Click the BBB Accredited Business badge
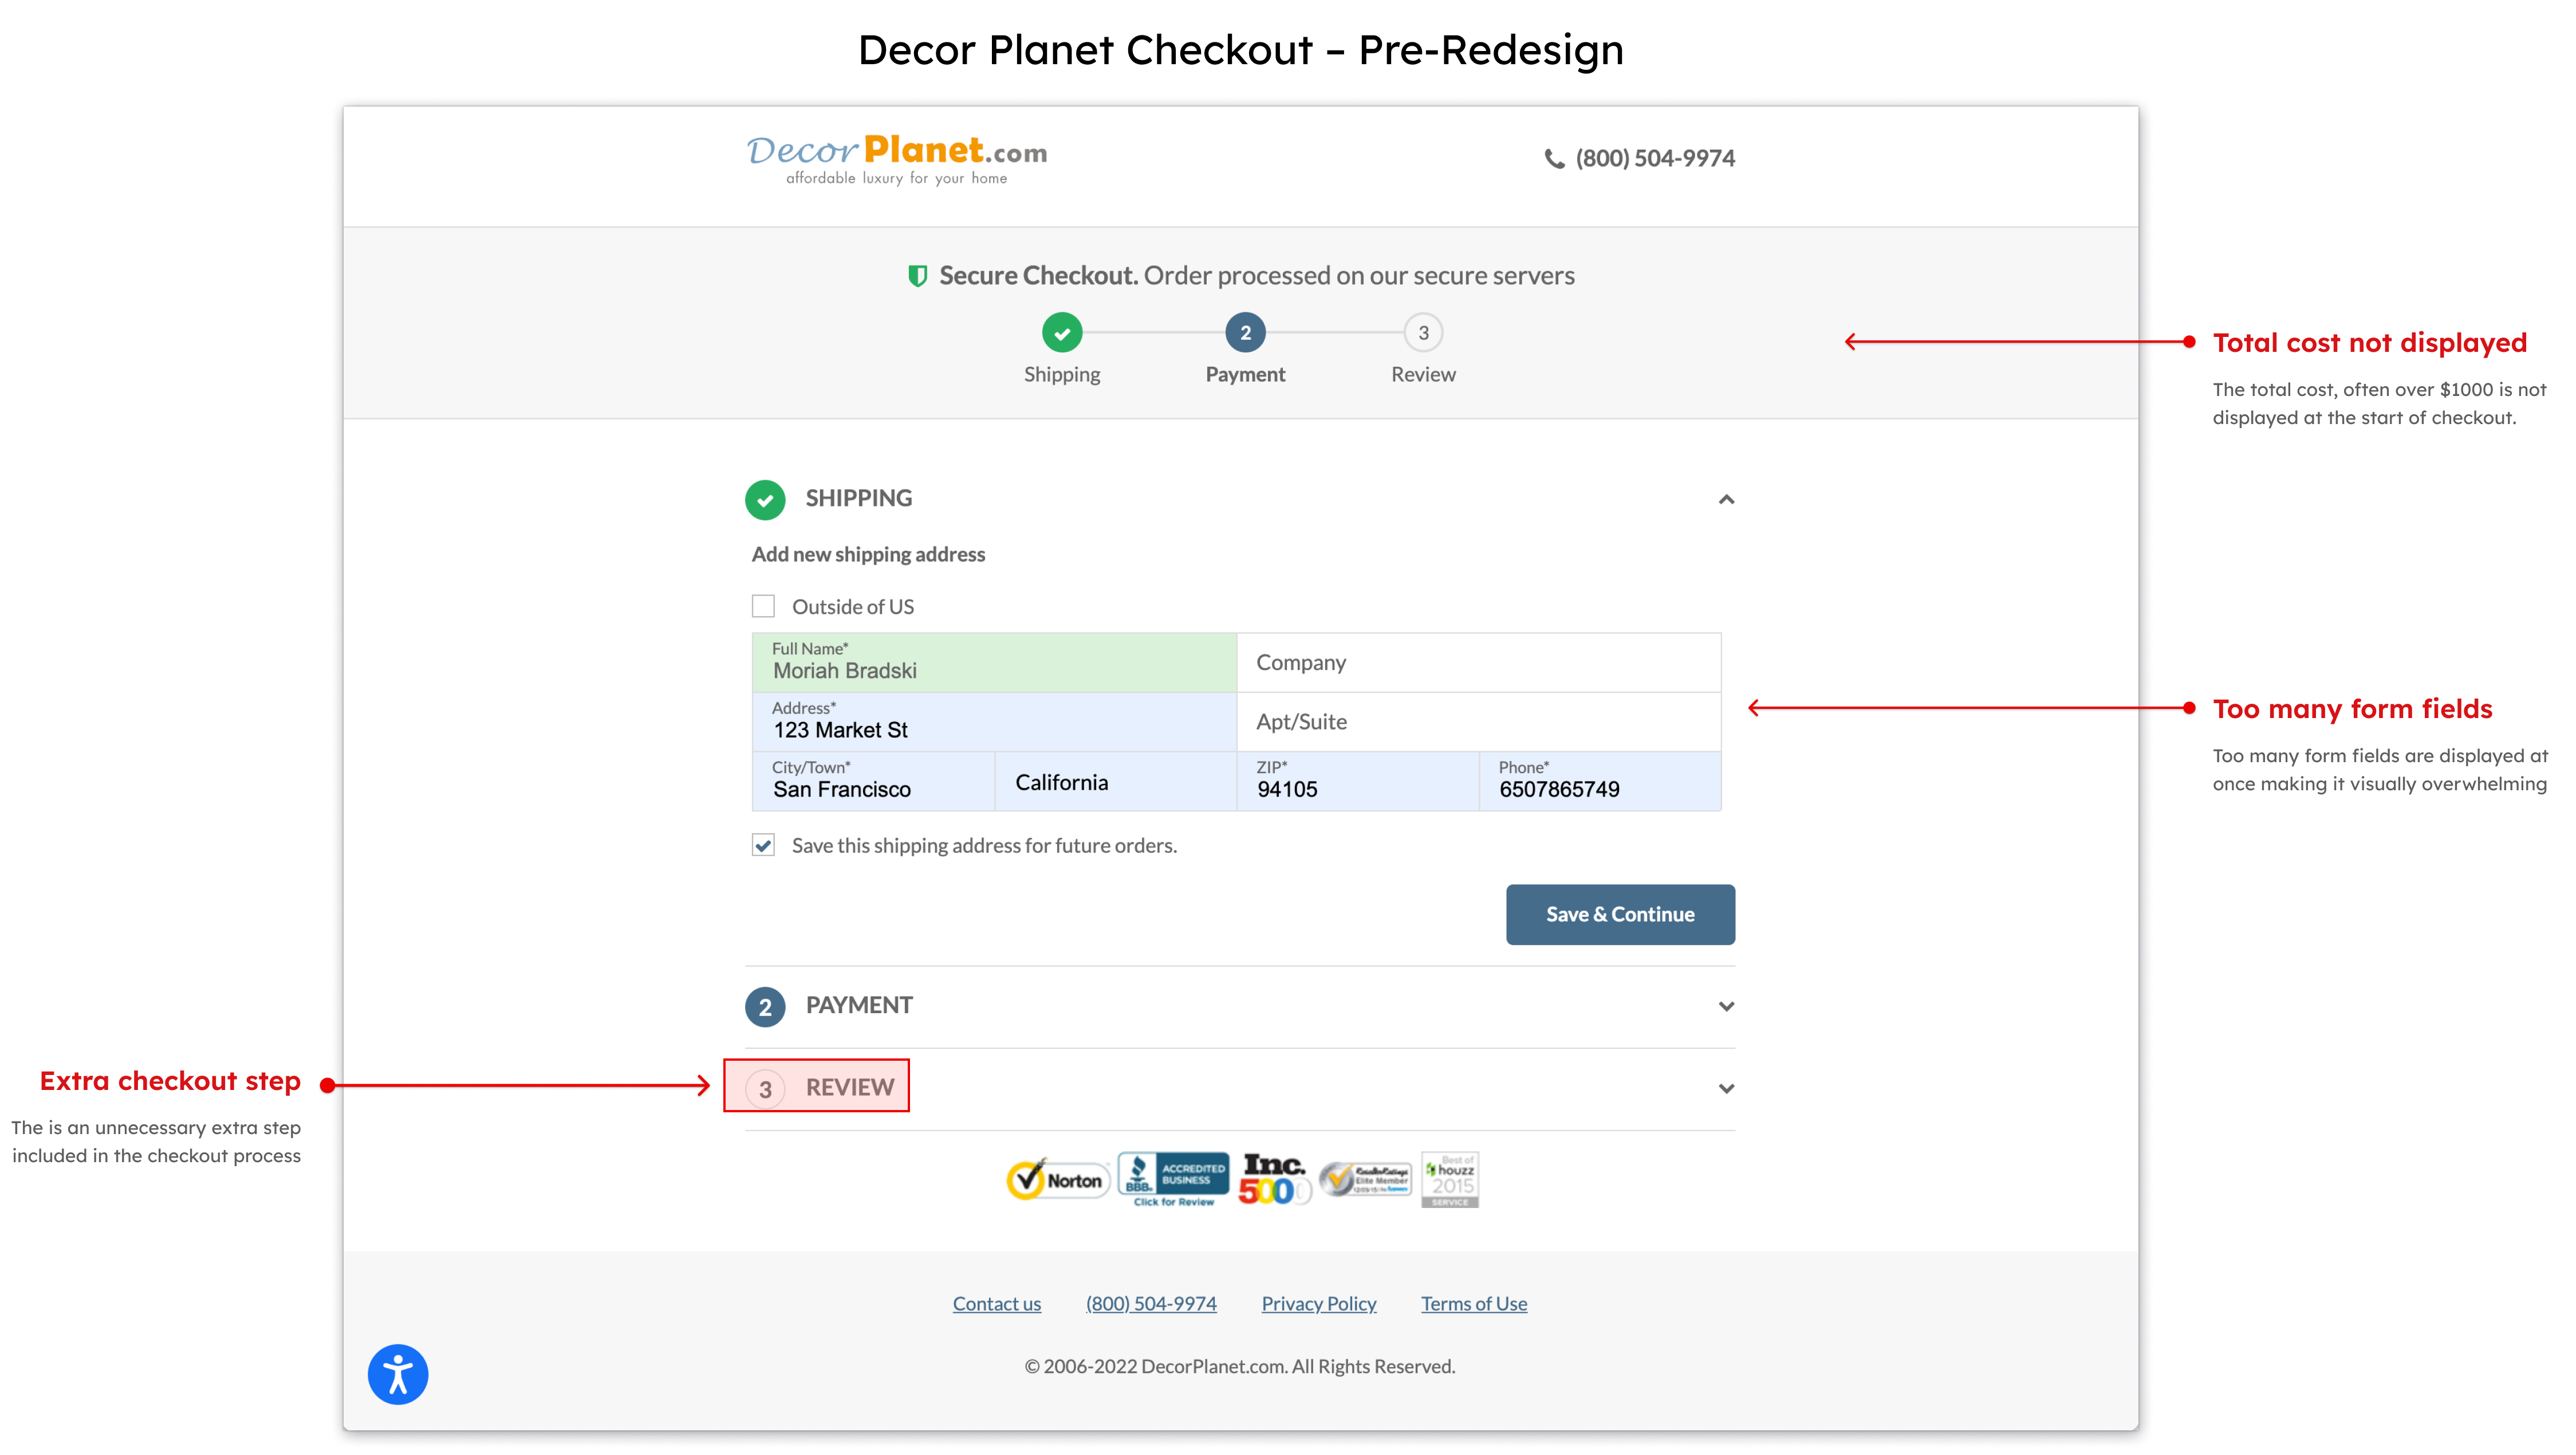 (1173, 1178)
